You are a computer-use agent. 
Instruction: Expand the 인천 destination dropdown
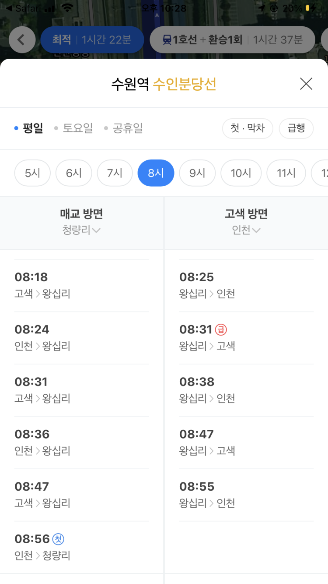coord(246,230)
